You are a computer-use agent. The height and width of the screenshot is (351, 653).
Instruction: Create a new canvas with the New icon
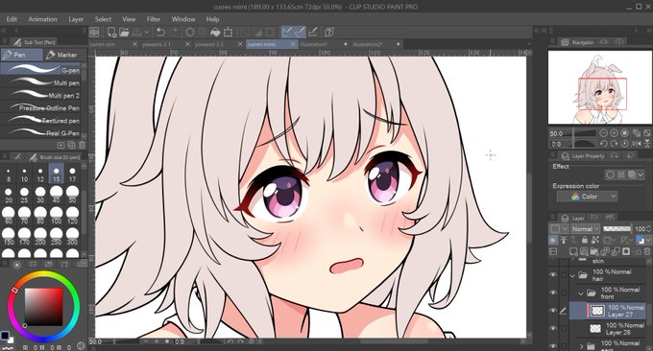[x=111, y=32]
